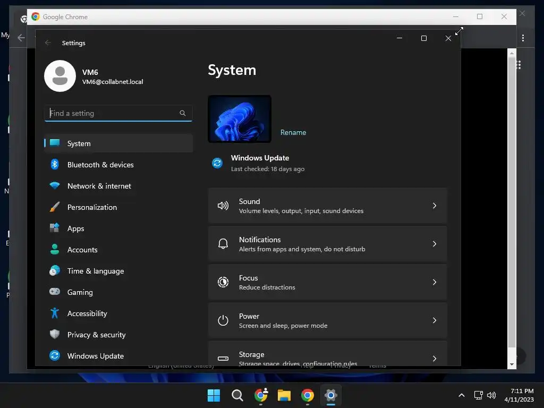Open Personalization settings
This screenshot has height=408, width=544.
[x=118, y=207]
